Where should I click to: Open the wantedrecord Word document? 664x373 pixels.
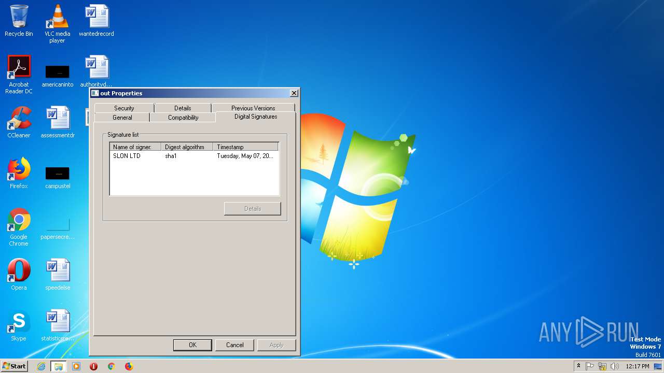pyautogui.click(x=96, y=21)
